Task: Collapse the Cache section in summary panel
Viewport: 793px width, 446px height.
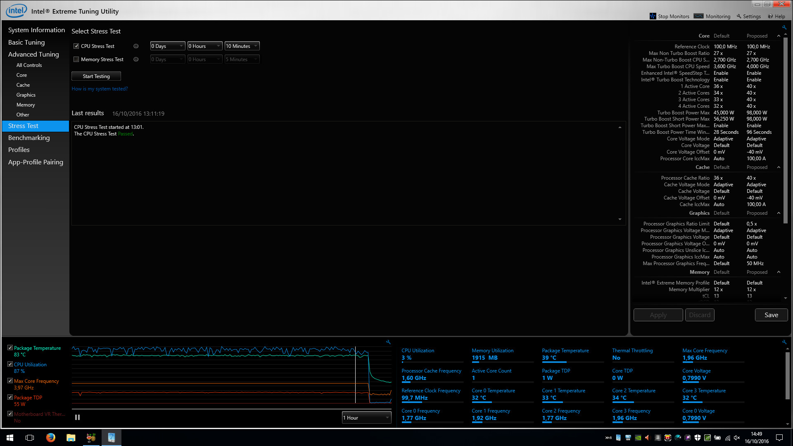Action: (779, 167)
